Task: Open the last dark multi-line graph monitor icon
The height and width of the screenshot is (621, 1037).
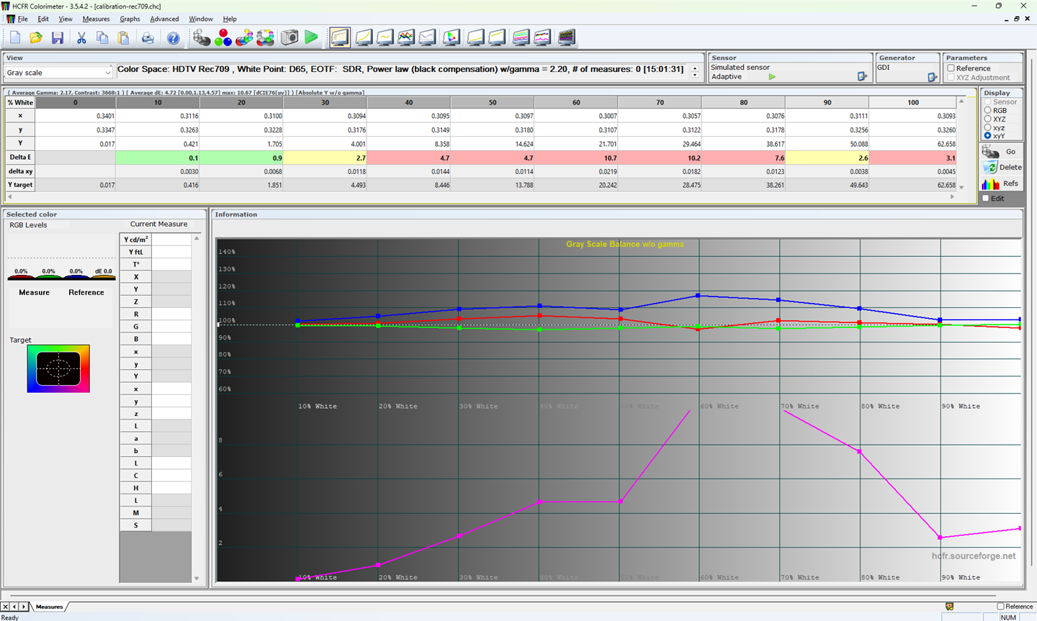Action: [567, 37]
